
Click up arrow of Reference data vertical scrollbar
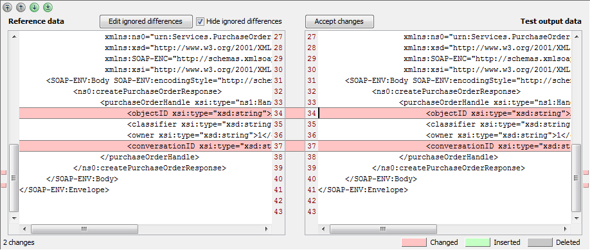point(14,37)
